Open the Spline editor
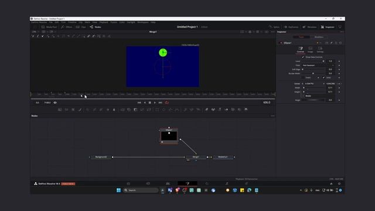 pos(274,27)
